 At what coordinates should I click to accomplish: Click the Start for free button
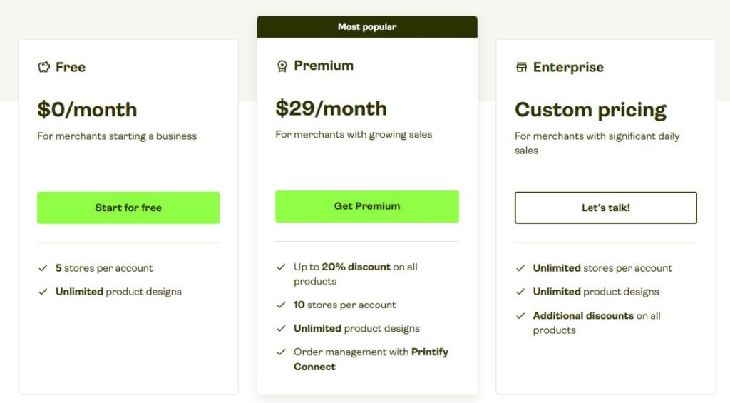(128, 208)
